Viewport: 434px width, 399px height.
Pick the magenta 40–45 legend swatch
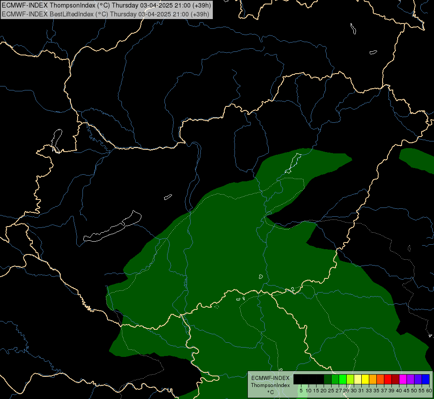pos(403,379)
